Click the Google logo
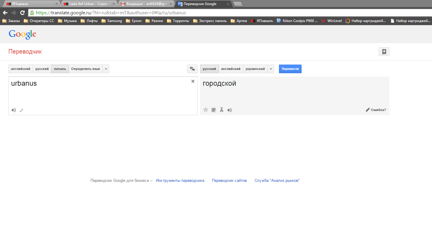 [x=23, y=34]
